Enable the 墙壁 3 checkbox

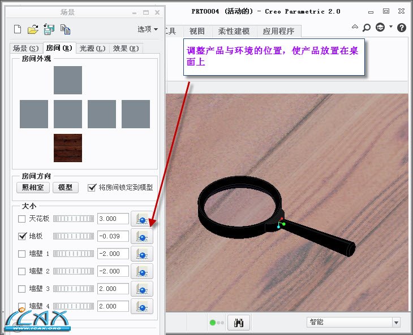pos(21,289)
